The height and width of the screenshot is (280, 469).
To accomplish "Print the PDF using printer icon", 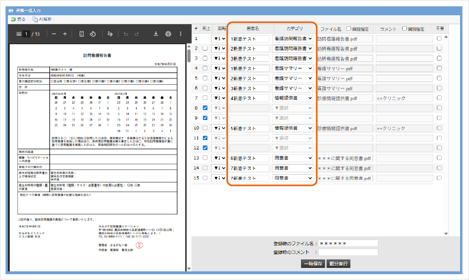I will 168,34.
